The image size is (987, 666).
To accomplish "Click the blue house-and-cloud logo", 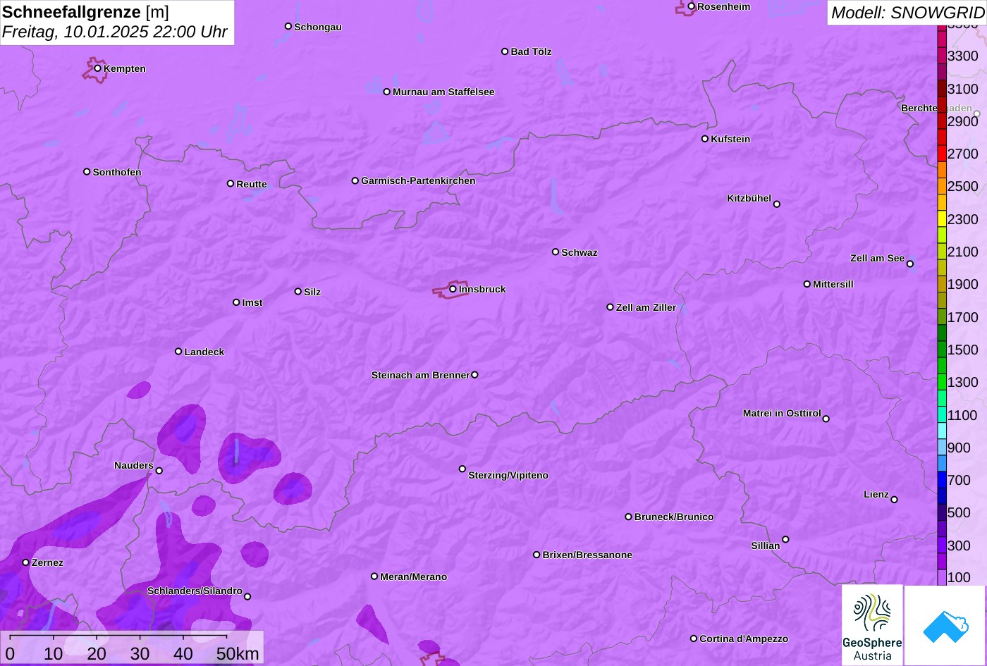I will pos(945,625).
